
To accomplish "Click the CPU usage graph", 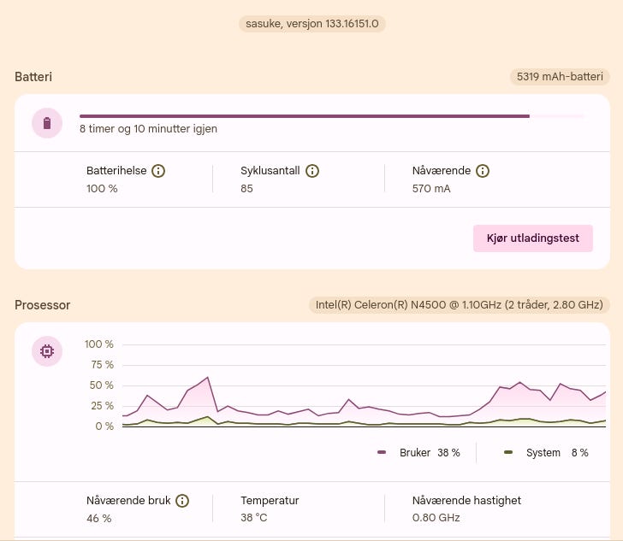I will click(x=364, y=393).
